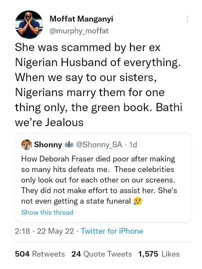Open the quoted Deborah Fraser tweet text
This screenshot has height=269, width=202.
coord(99,180)
